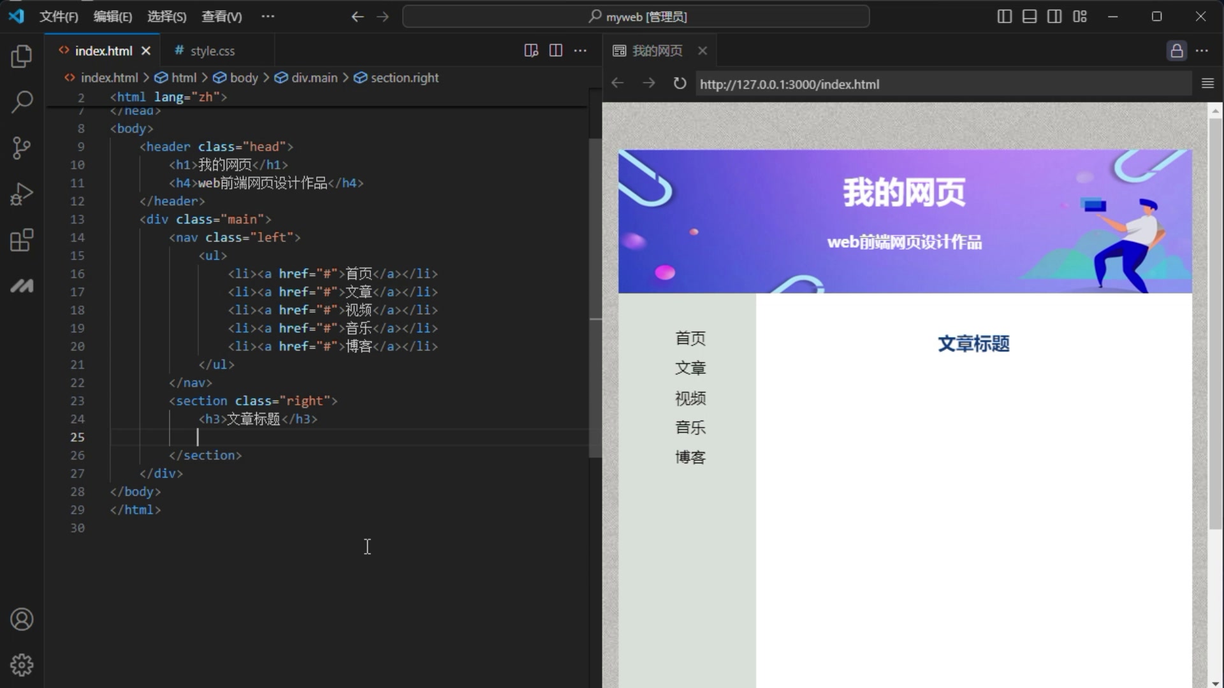Open the Search panel icon
1224x688 pixels.
22,102
